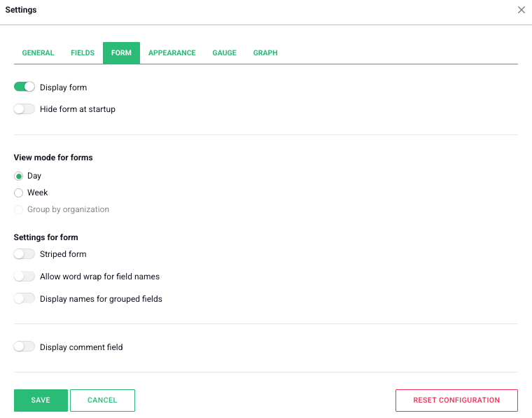The image size is (532, 418).
Task: Choose the Week view mode
Action: [x=19, y=193]
